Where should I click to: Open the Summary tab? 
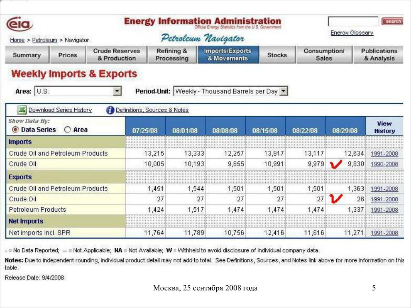coord(27,55)
